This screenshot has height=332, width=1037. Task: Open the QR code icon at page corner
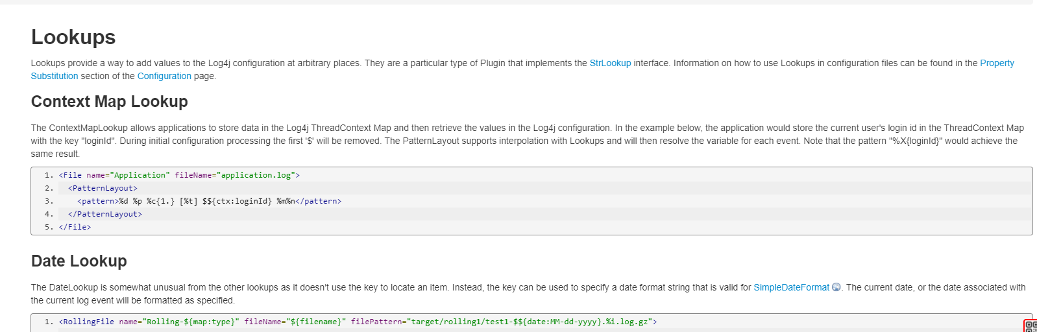tap(1030, 326)
